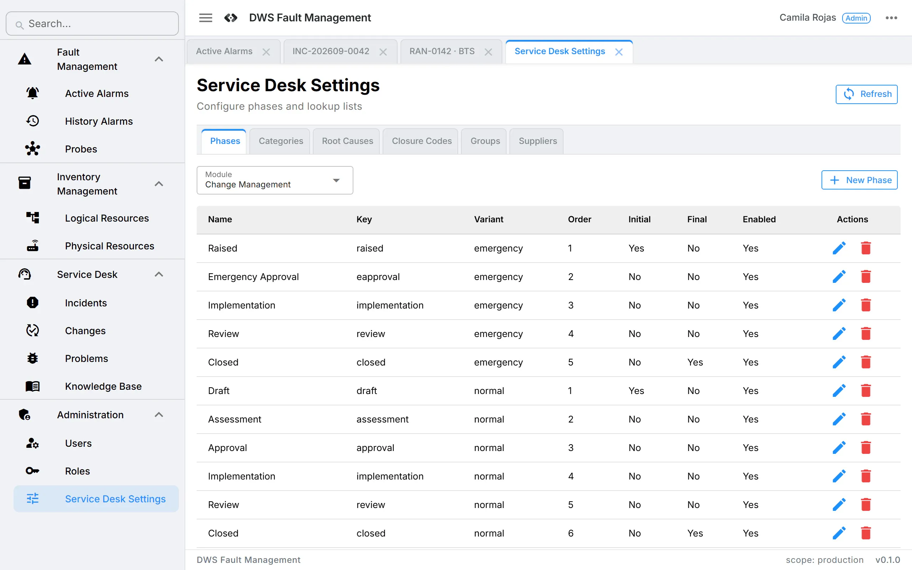The height and width of the screenshot is (570, 912).
Task: Click the 'draft' key cell
Action: pyautogui.click(x=367, y=390)
